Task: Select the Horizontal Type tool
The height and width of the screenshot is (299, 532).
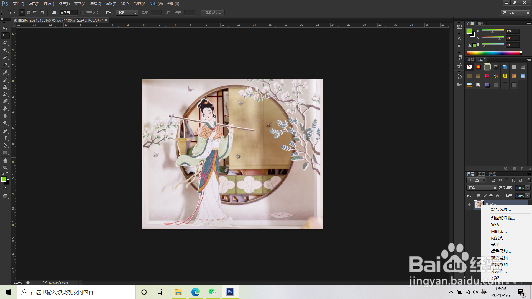Action: point(5,138)
